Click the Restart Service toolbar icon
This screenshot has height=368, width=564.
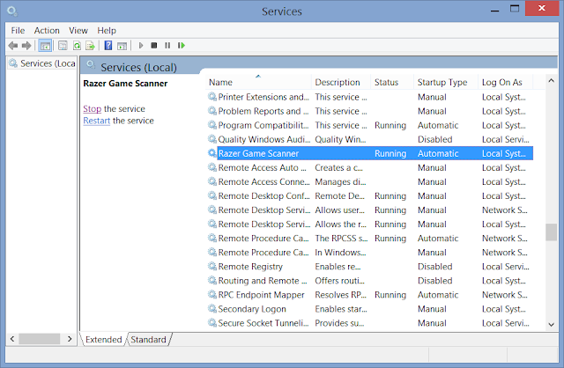(x=182, y=45)
